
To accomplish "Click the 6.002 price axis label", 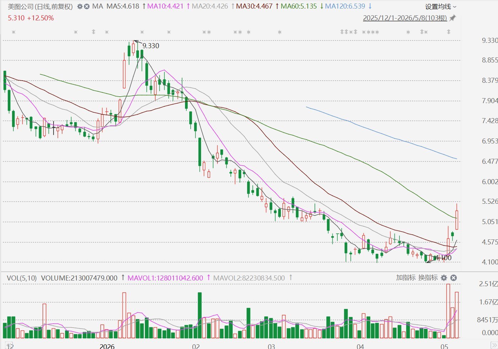I will (x=490, y=182).
